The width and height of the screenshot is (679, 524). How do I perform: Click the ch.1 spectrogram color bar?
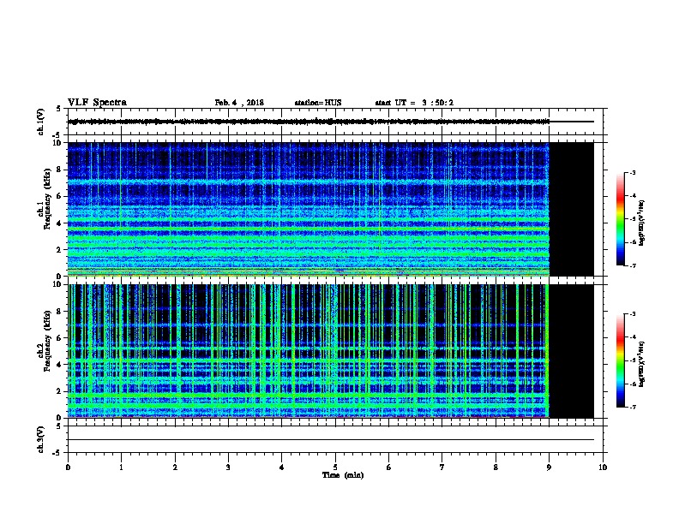pos(620,219)
